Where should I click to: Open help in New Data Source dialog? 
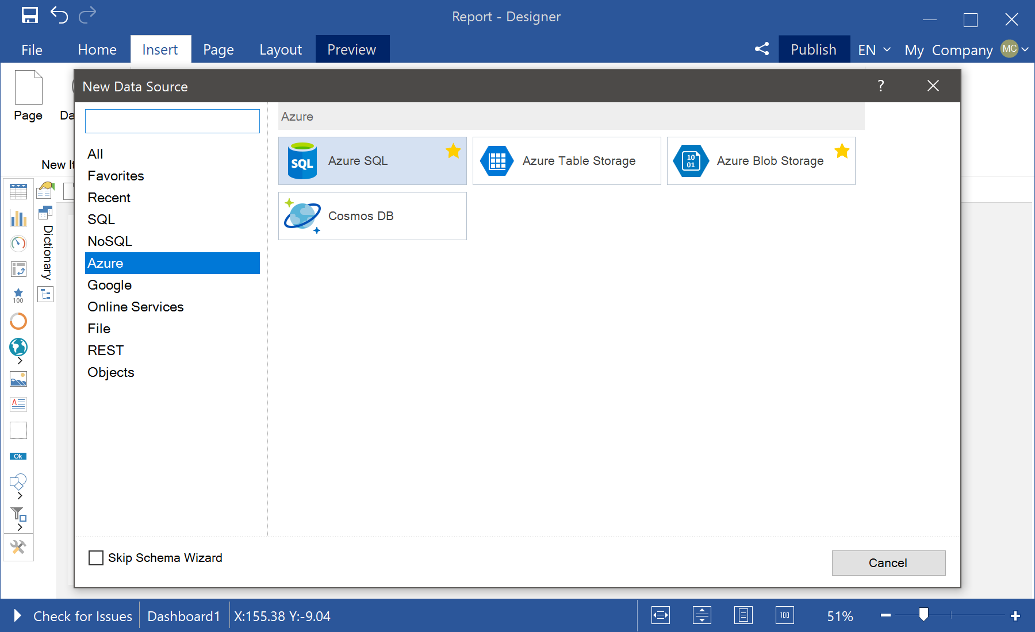point(881,86)
